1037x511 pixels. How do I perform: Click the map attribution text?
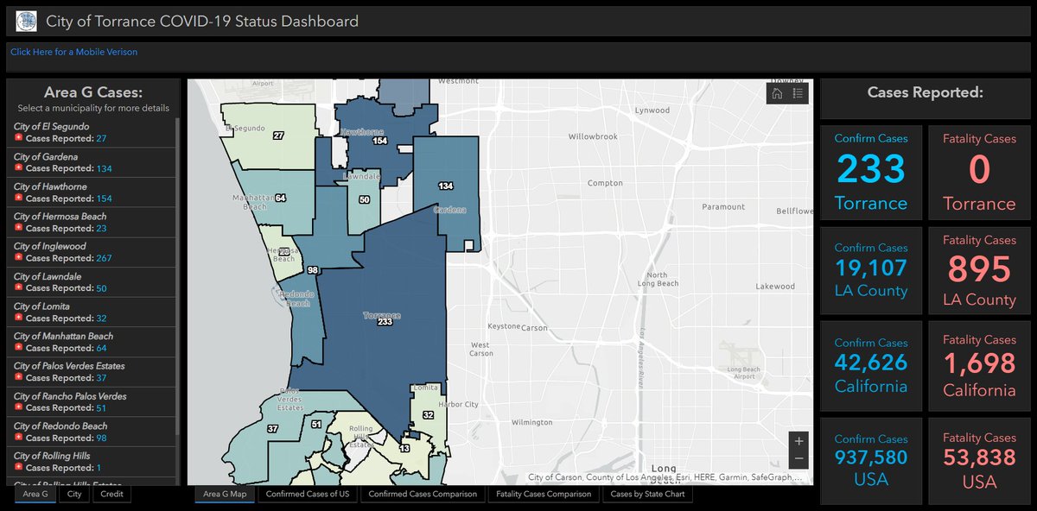pos(665,476)
